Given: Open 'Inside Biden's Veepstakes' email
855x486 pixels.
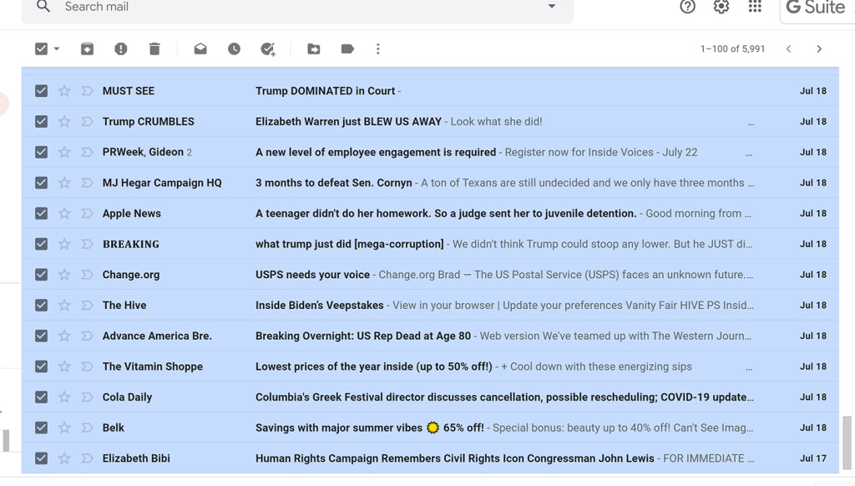Looking at the screenshot, I should (x=320, y=305).
